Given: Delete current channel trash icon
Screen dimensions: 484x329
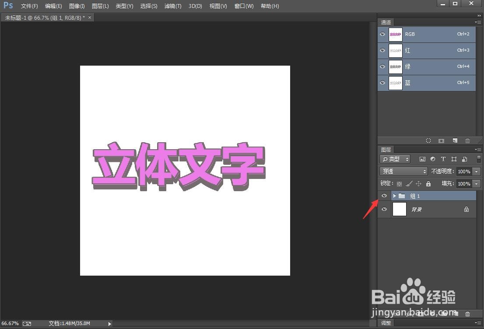Looking at the screenshot, I should (468, 141).
